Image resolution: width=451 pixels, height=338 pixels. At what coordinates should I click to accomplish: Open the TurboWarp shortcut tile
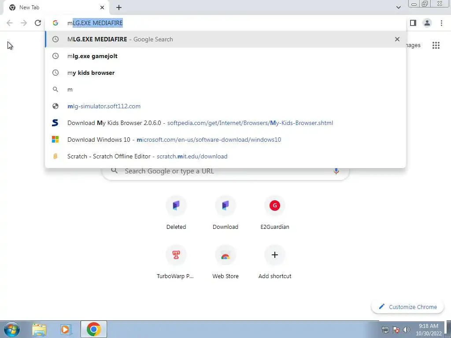pyautogui.click(x=176, y=262)
